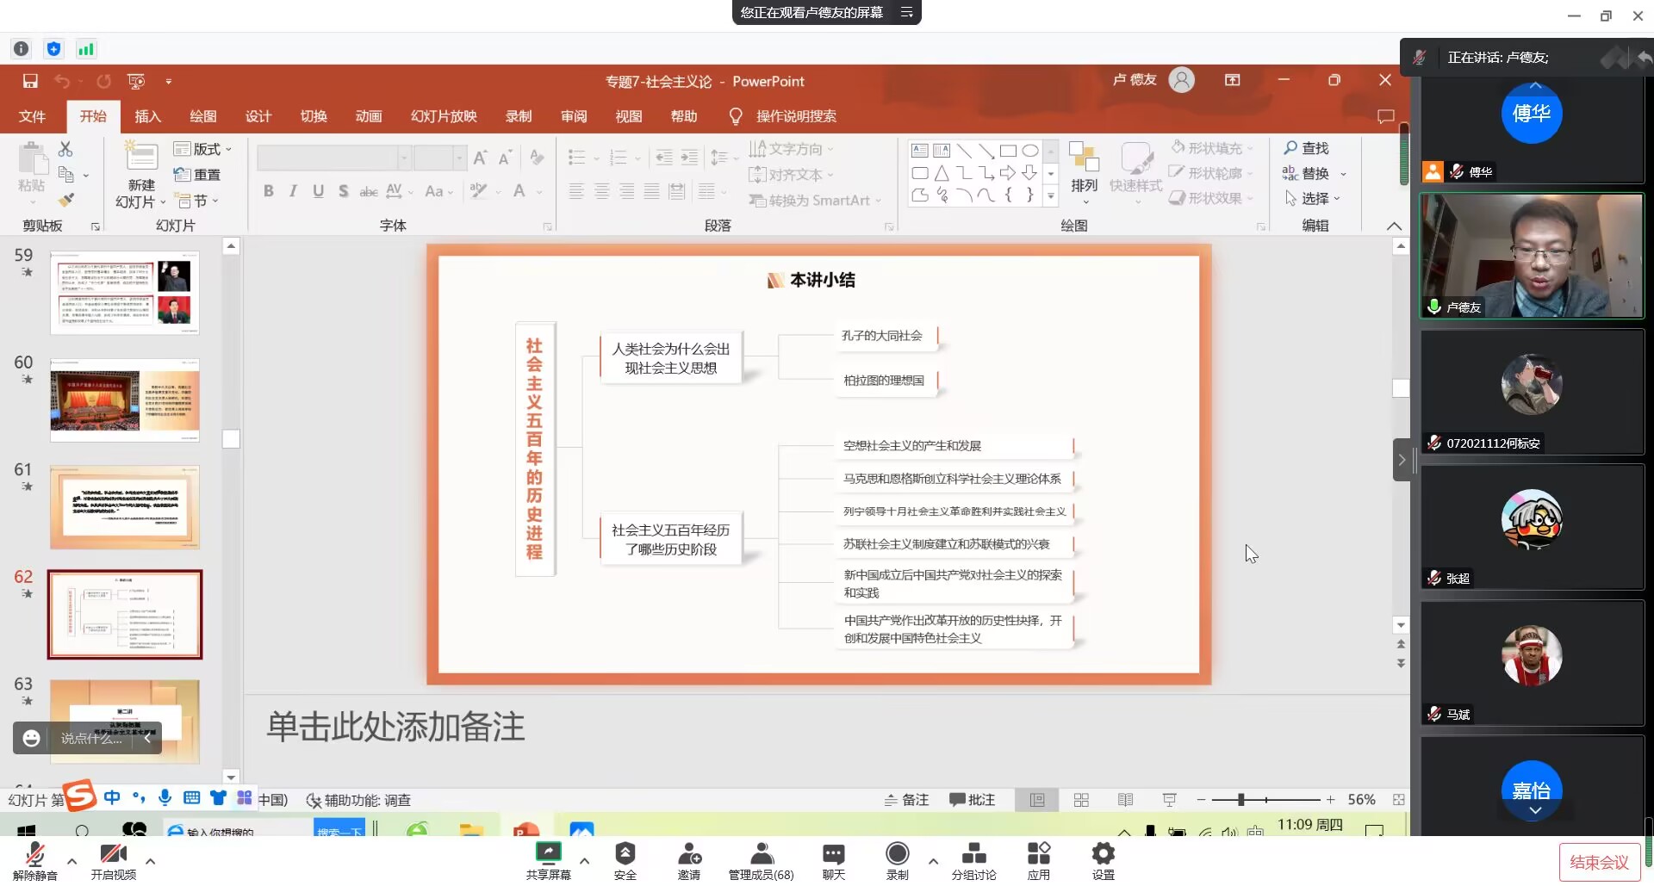Click the Format Painter brush icon
The image size is (1654, 886).
click(65, 200)
